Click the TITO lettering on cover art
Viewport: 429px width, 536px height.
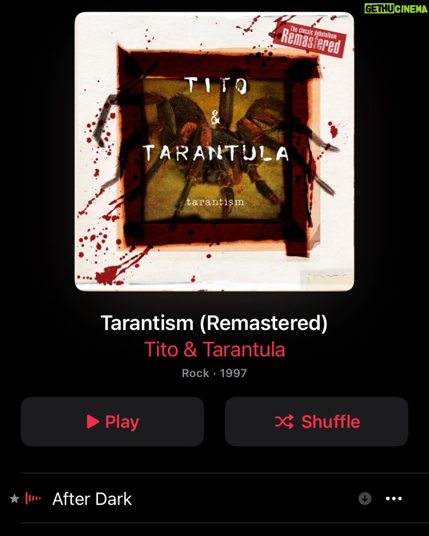coord(217,85)
